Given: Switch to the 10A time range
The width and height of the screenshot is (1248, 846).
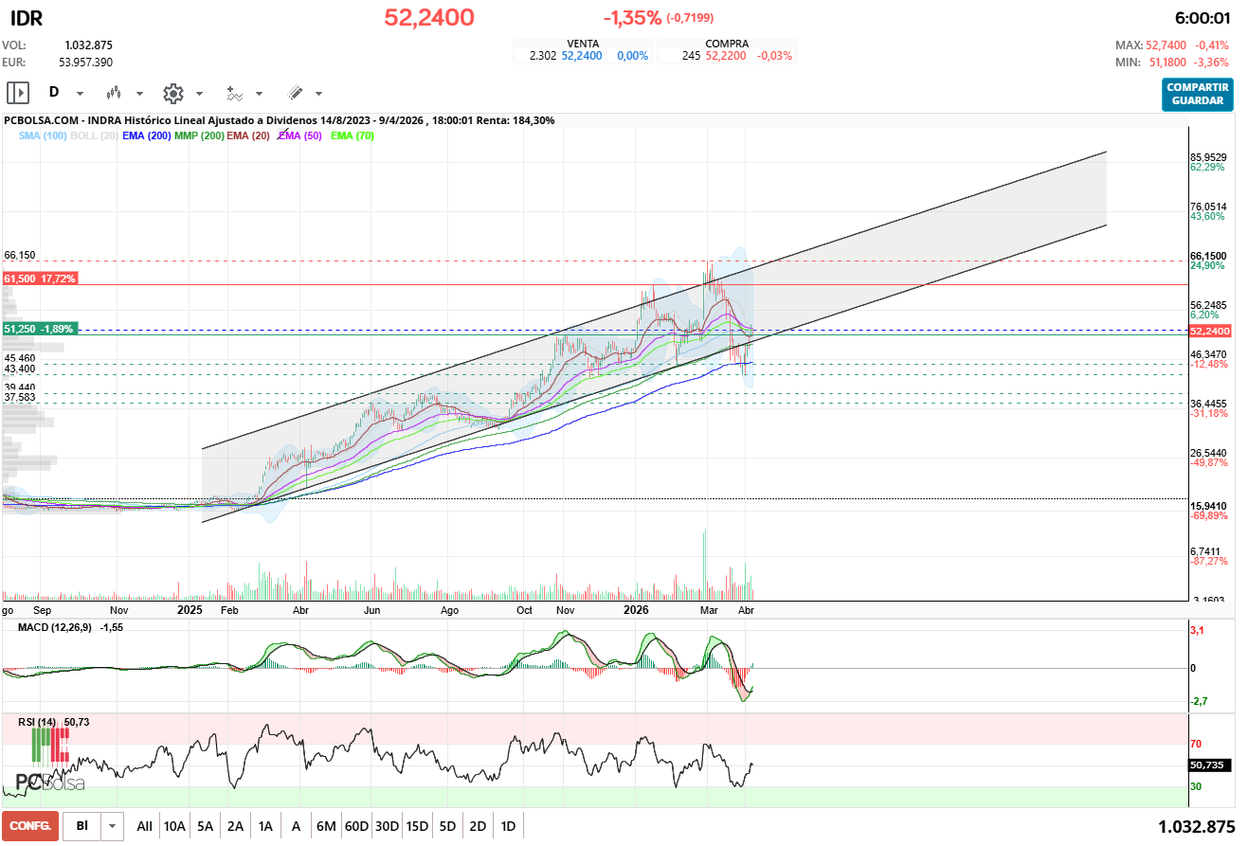Looking at the screenshot, I should coord(174,826).
